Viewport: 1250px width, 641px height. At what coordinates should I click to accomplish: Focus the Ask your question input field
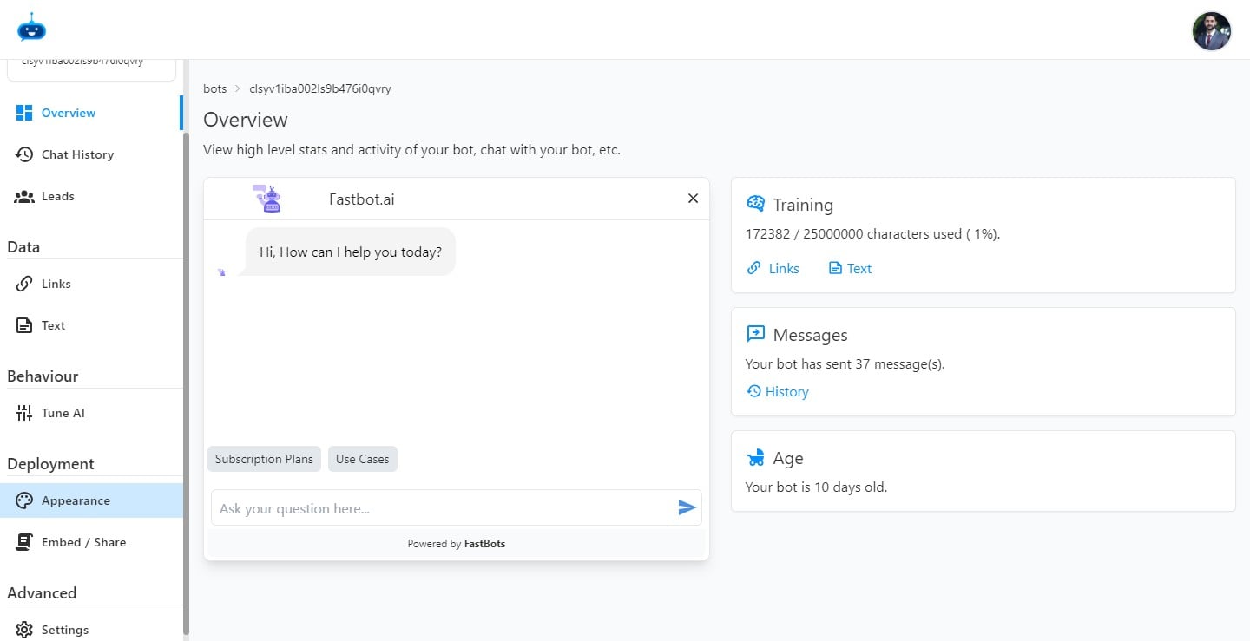pos(443,508)
